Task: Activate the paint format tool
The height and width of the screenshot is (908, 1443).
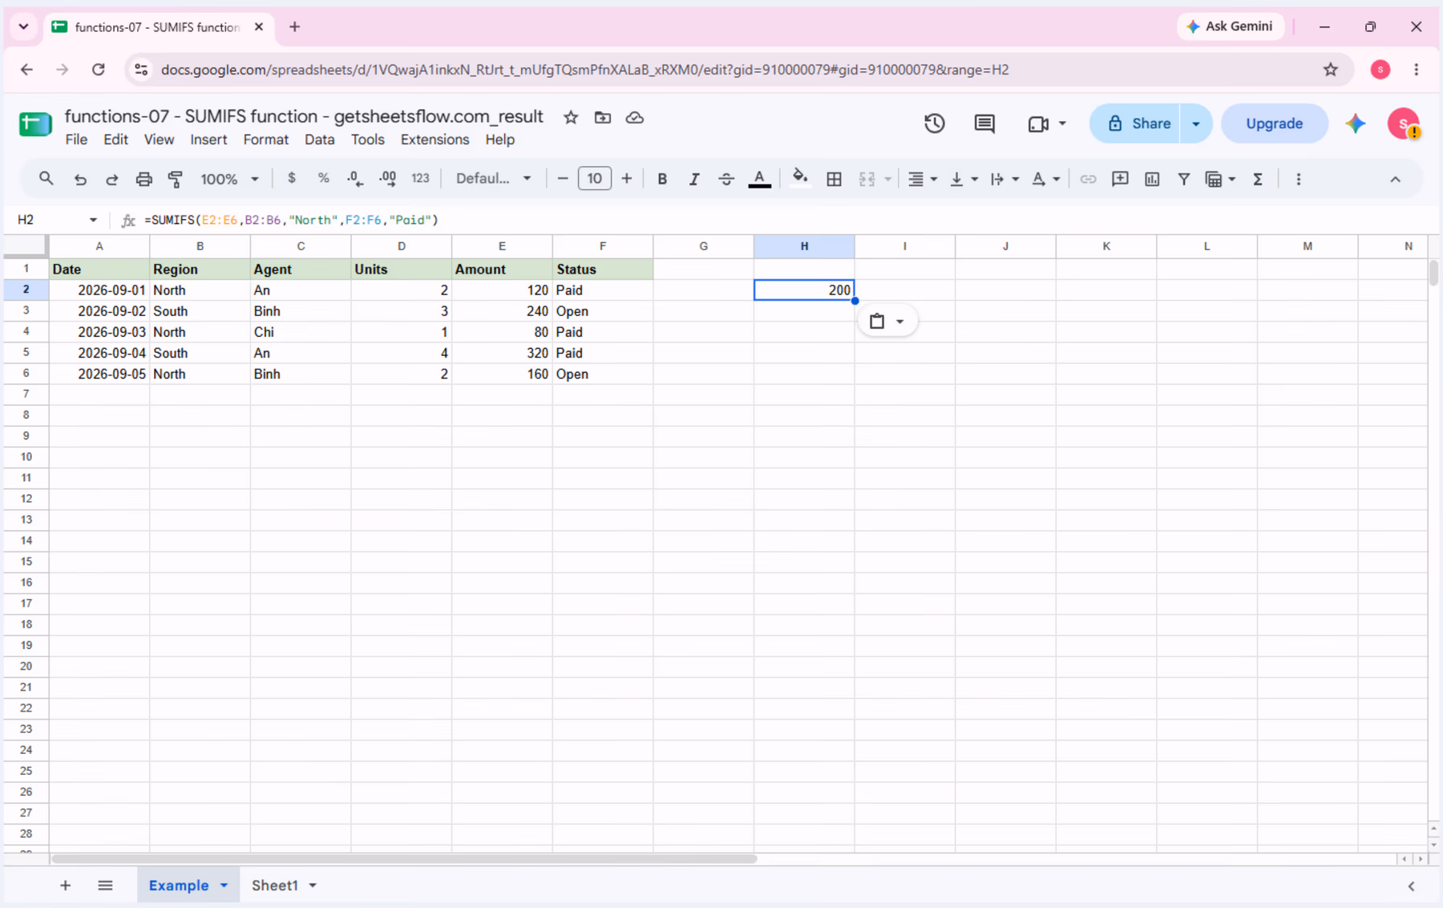Action: point(176,179)
